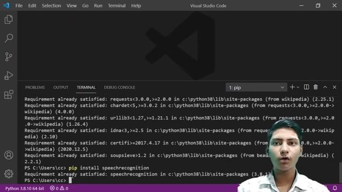Open the Selection menu
The width and height of the screenshot is (342, 192).
pos(51,6)
